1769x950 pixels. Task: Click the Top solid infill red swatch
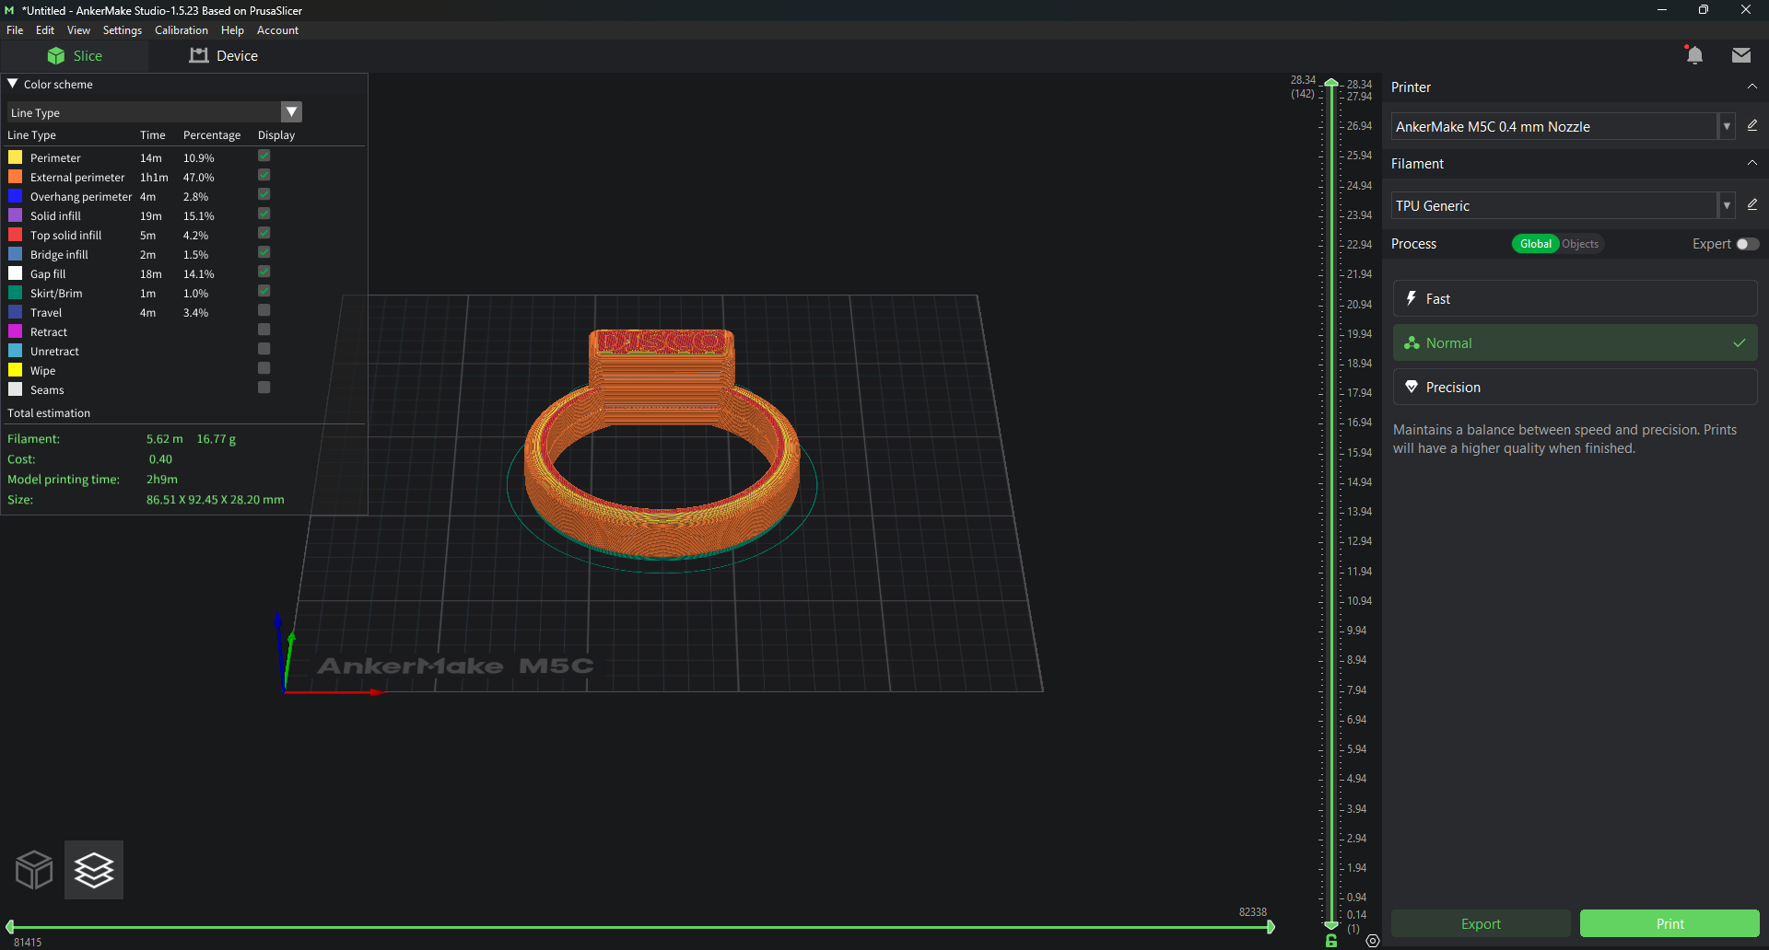(x=15, y=235)
